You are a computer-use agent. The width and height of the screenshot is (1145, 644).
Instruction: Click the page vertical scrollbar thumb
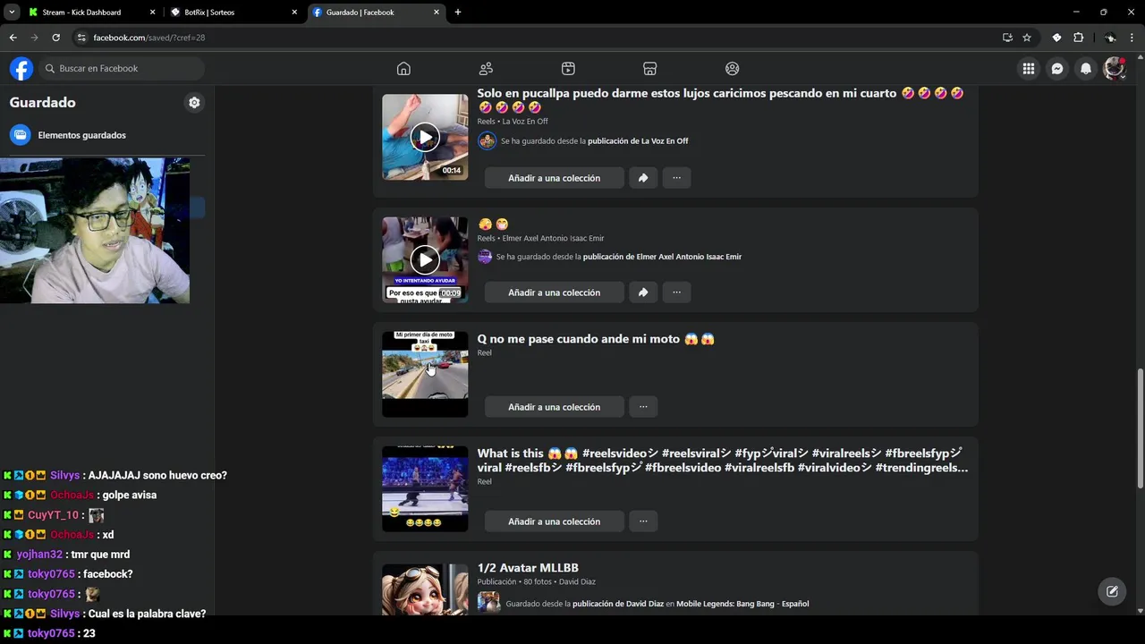(1140, 428)
